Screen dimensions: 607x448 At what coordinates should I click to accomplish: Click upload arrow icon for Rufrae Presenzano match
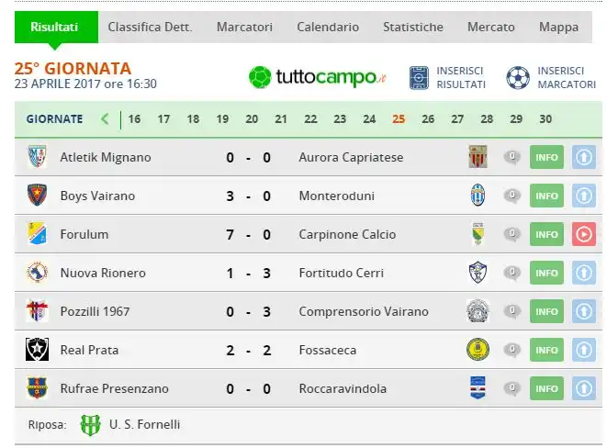click(584, 388)
